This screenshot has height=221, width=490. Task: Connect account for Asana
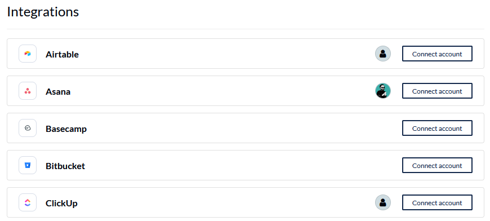[437, 91]
